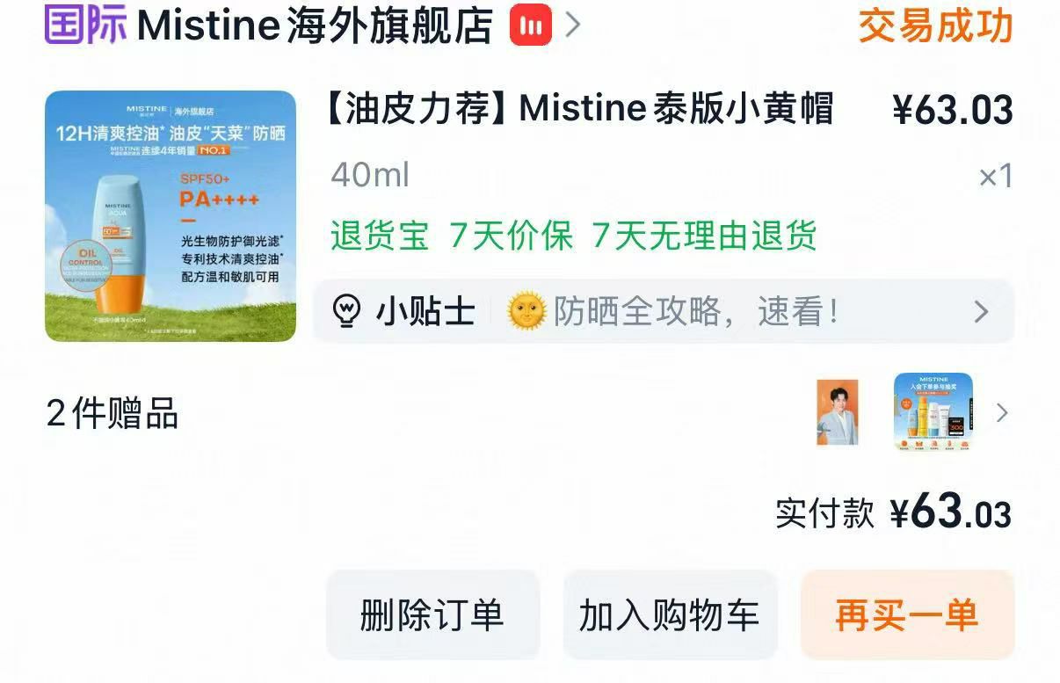View the Mistine membership lottery gift thumbnail
The width and height of the screenshot is (1060, 683).
coord(933,412)
